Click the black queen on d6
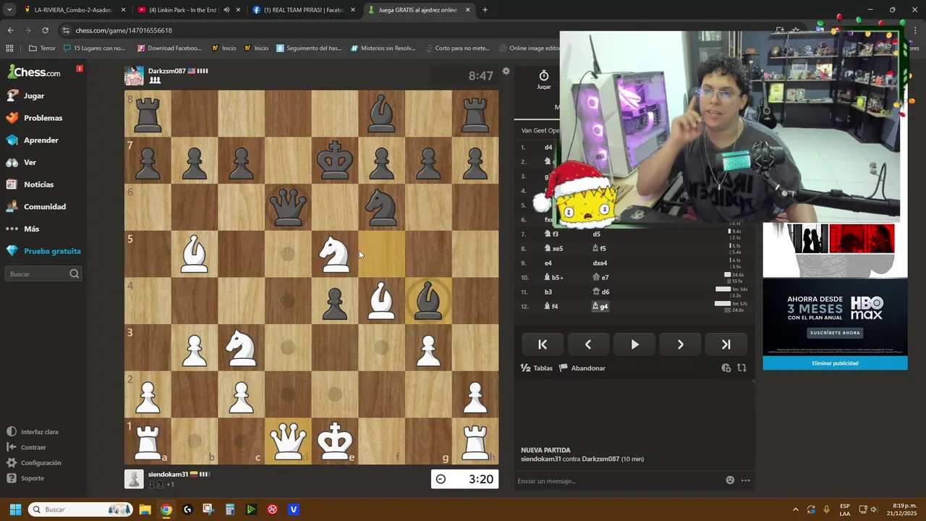 (x=288, y=207)
